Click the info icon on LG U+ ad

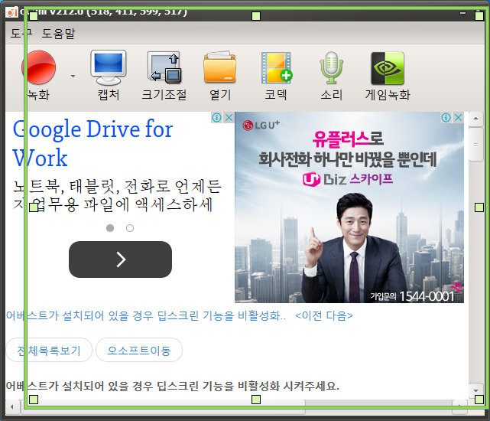(446, 118)
